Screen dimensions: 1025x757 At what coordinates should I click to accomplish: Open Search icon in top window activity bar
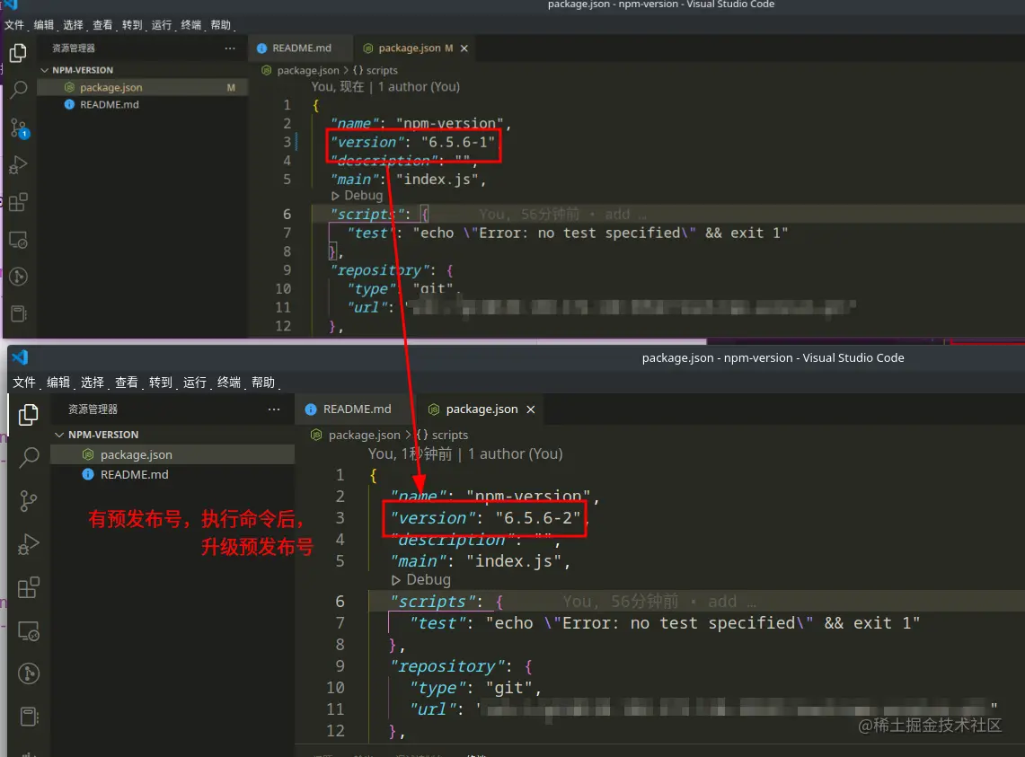tap(19, 89)
